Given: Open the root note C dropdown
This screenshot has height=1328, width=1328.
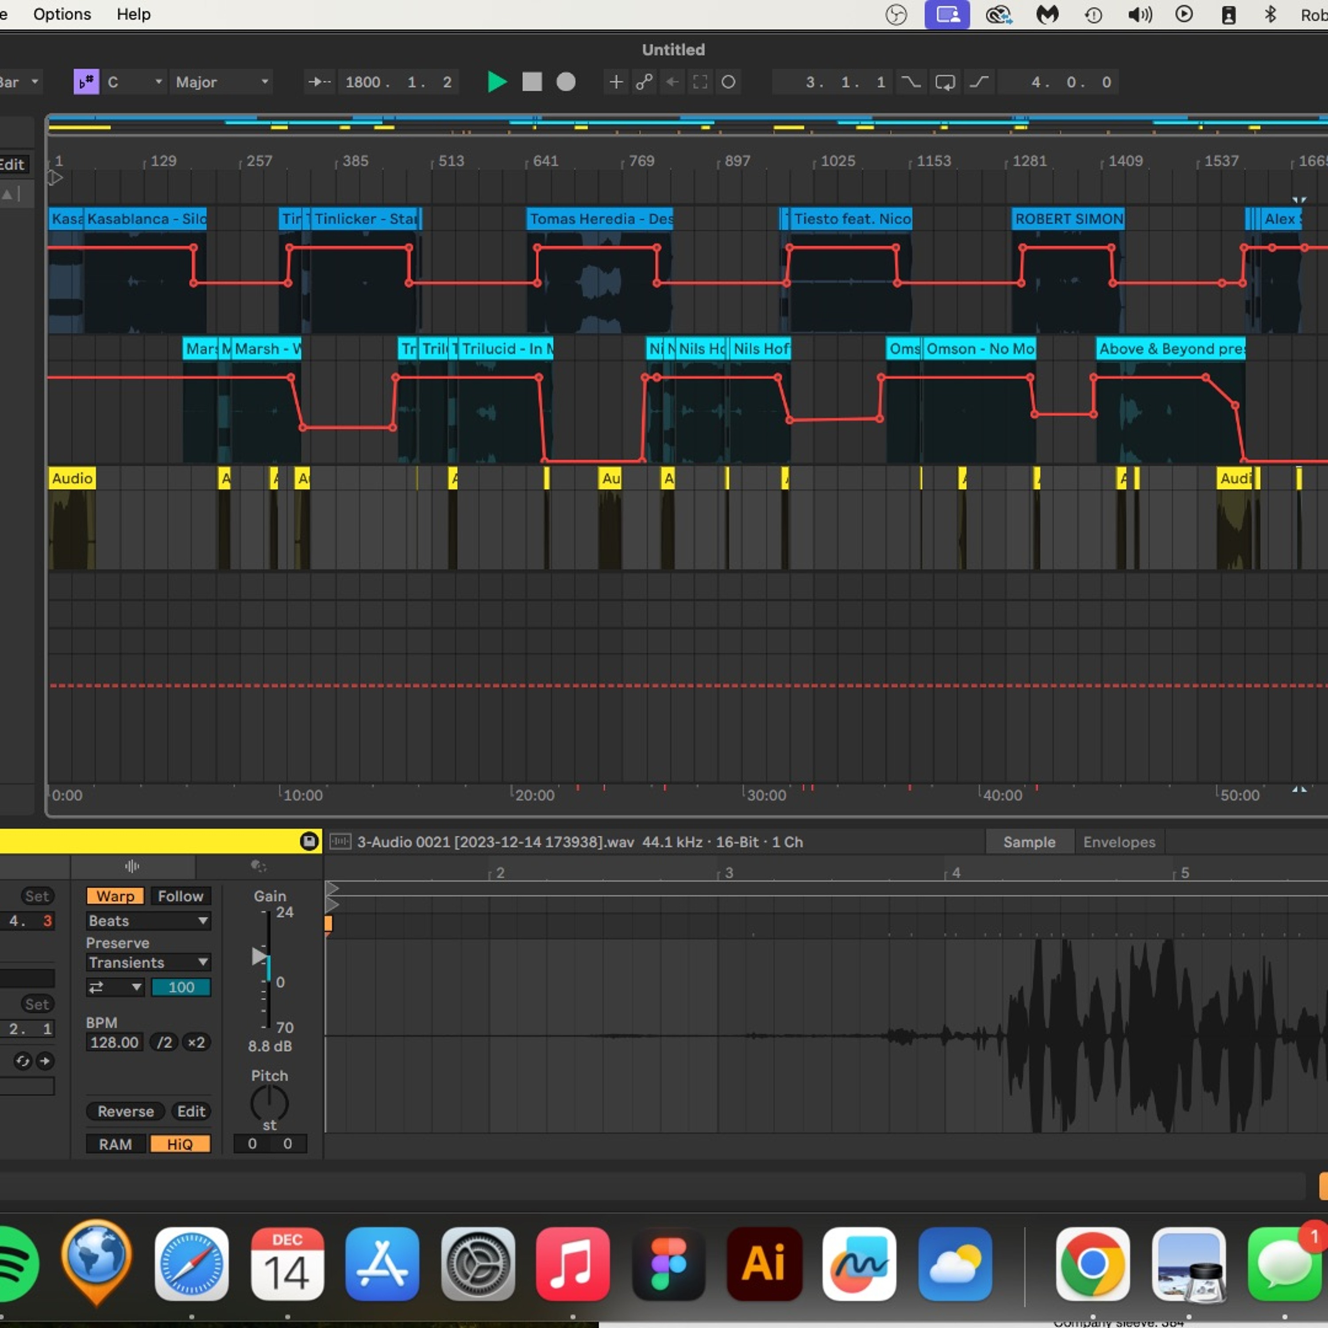Looking at the screenshot, I should point(135,82).
